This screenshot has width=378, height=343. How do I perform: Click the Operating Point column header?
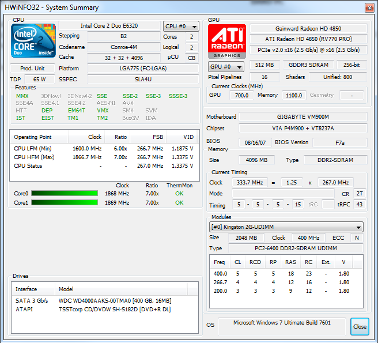pos(39,137)
